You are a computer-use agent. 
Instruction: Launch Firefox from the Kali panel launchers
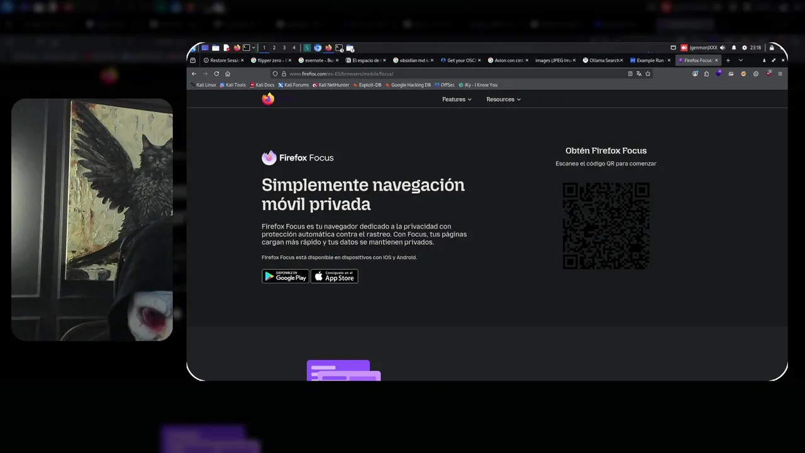[237, 48]
